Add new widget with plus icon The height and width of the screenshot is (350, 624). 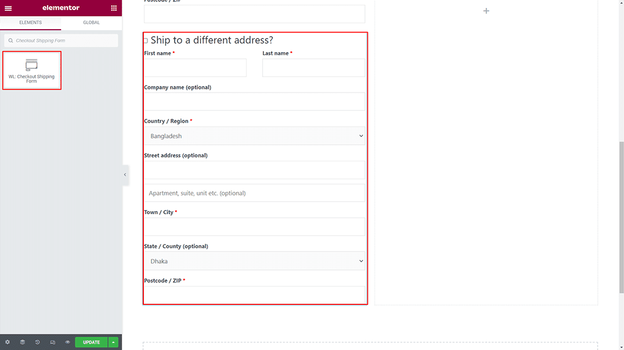click(x=486, y=11)
